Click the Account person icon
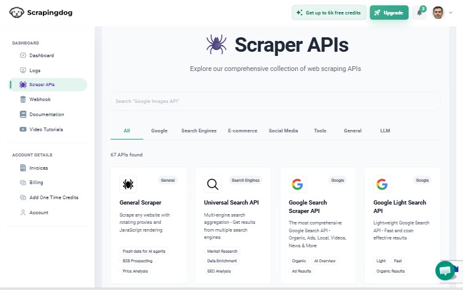The image size is (463, 290). [x=23, y=212]
